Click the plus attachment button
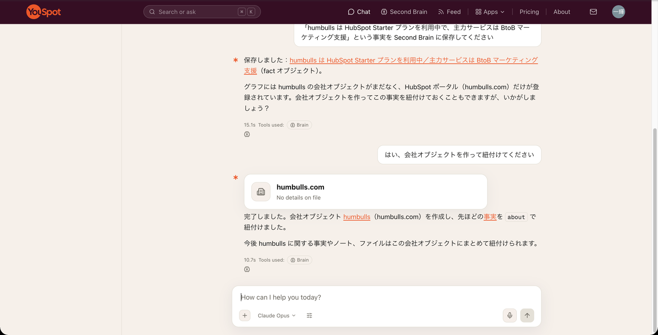Screen dimensions: 658x335 [245, 315]
